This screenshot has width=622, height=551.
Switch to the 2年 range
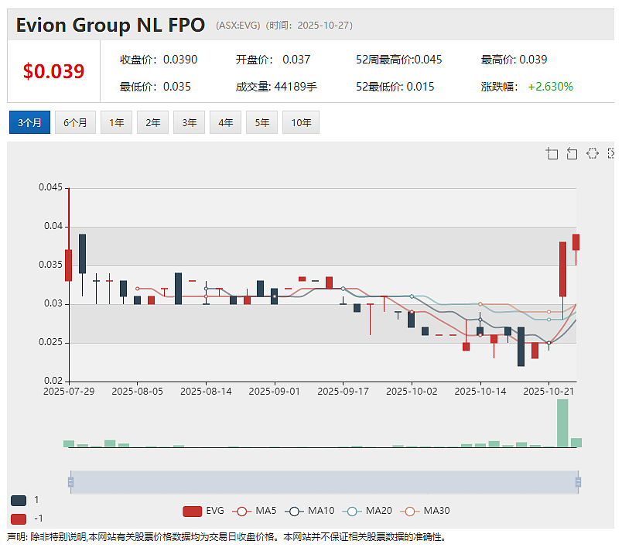pos(152,122)
